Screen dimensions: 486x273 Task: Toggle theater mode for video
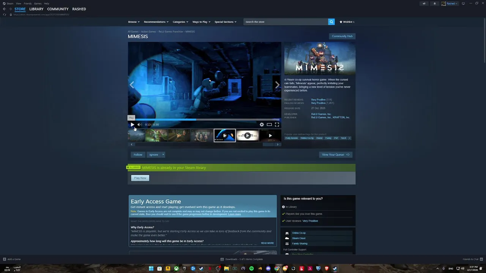click(x=269, y=124)
